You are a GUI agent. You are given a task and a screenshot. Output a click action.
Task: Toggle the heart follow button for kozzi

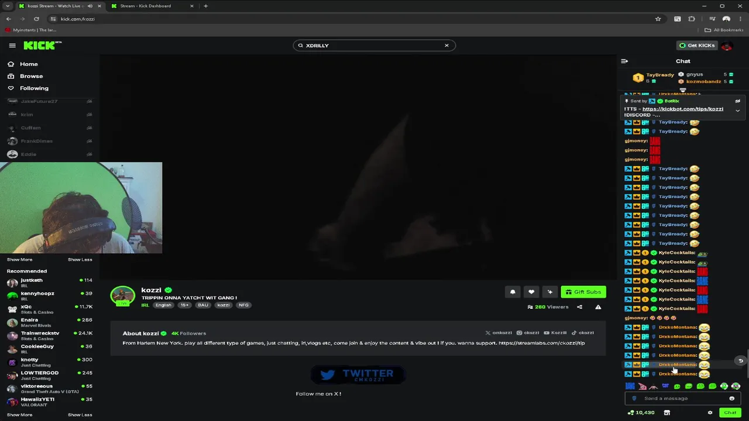531,292
